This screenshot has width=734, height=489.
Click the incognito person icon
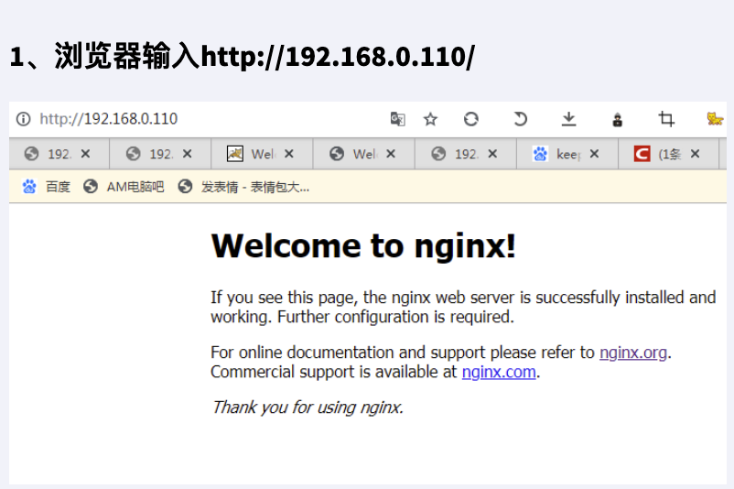pyautogui.click(x=618, y=120)
